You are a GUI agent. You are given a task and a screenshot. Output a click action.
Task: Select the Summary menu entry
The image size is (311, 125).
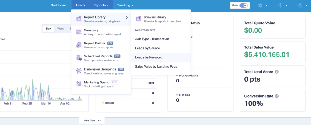click(x=101, y=32)
